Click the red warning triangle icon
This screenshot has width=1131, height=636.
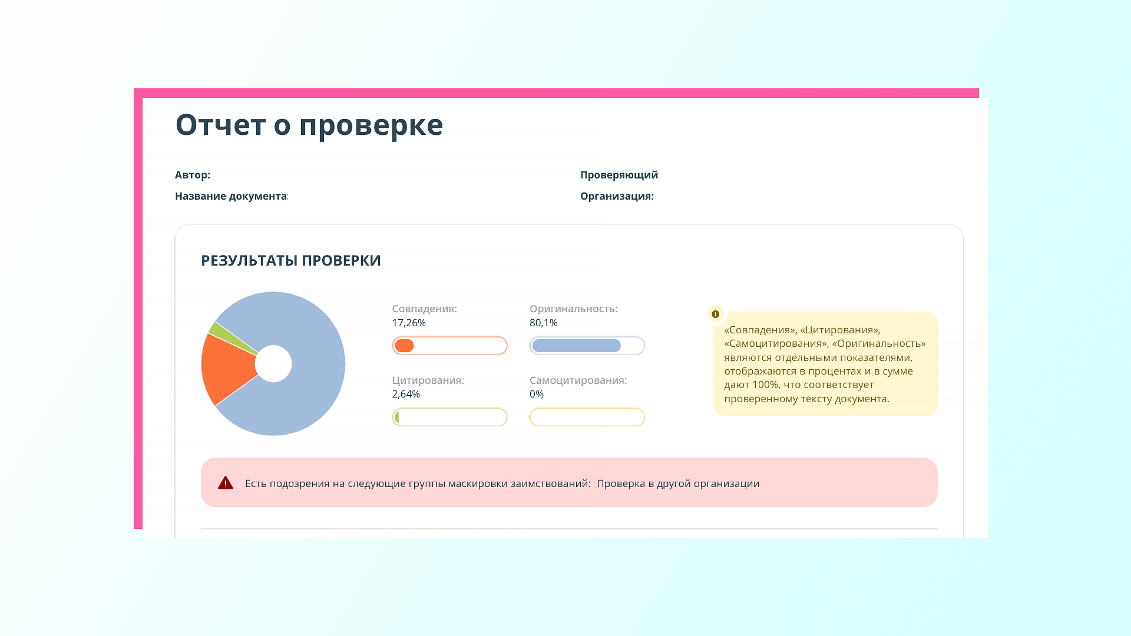point(226,482)
